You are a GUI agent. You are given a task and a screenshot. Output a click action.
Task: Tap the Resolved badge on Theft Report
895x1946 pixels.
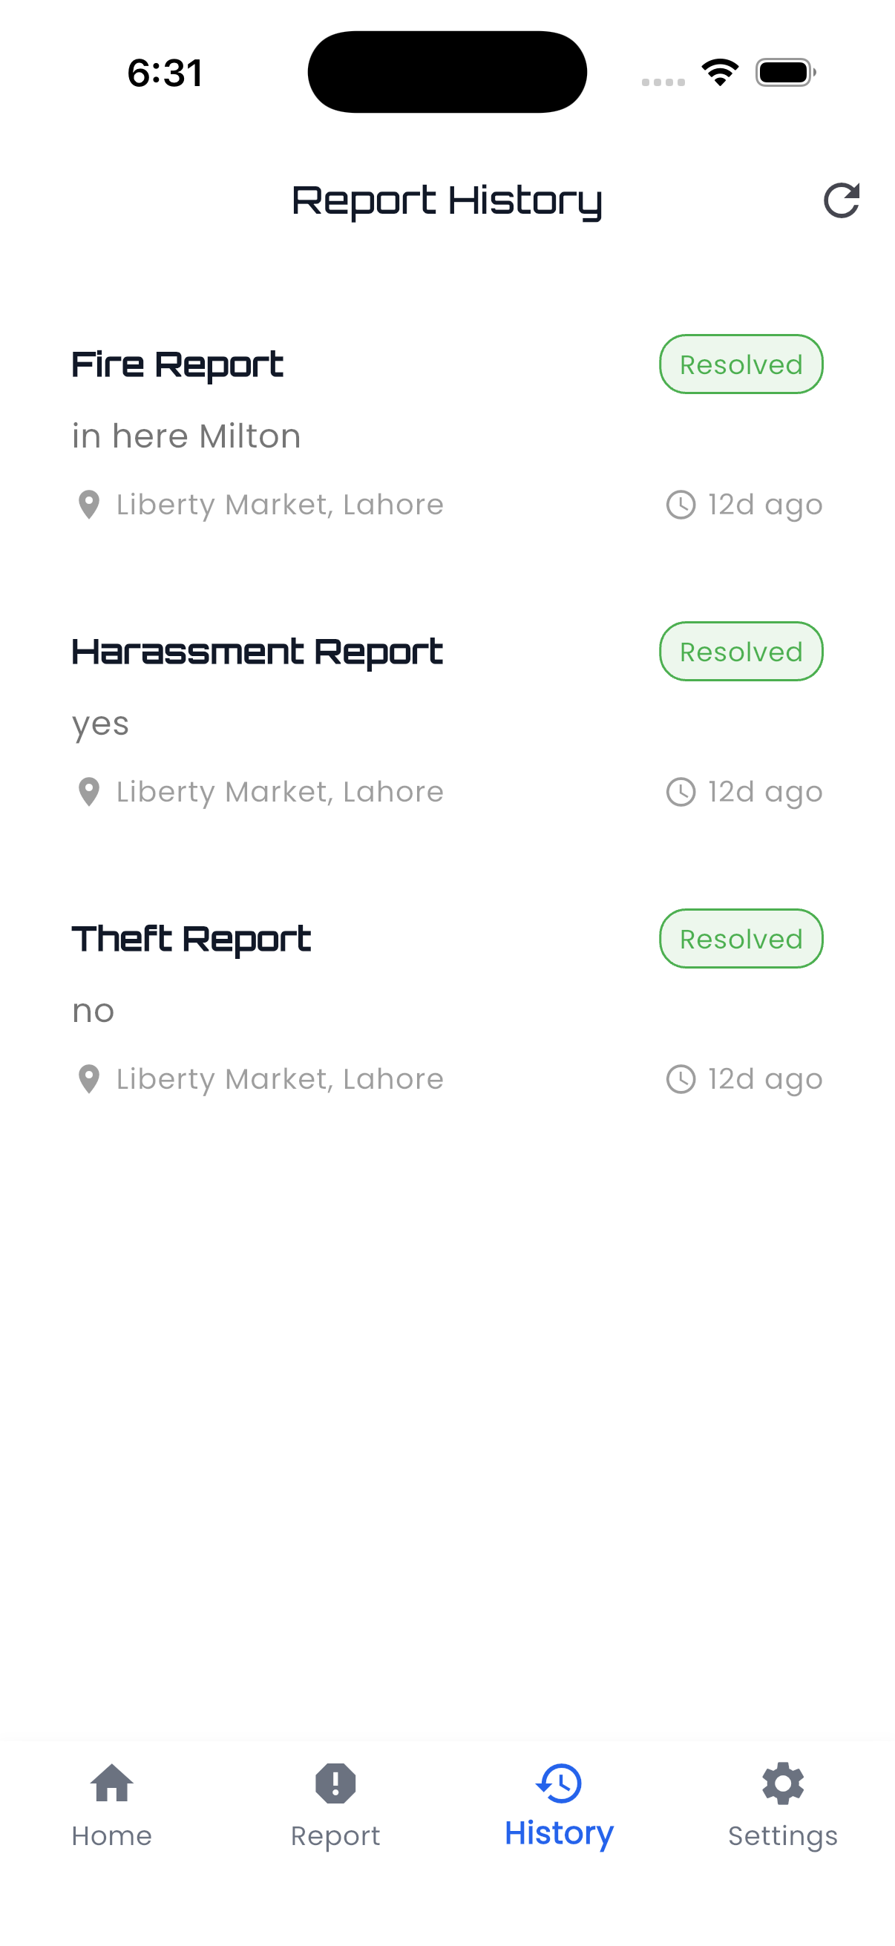click(741, 939)
